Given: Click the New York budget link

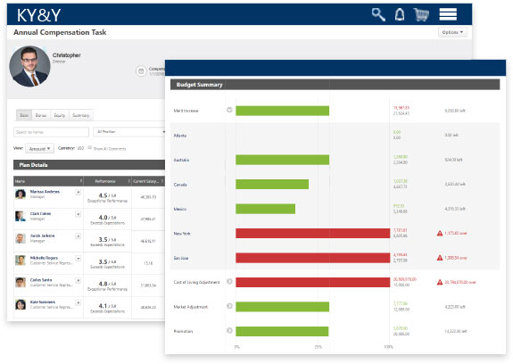Looking at the screenshot, I should pyautogui.click(x=182, y=234).
